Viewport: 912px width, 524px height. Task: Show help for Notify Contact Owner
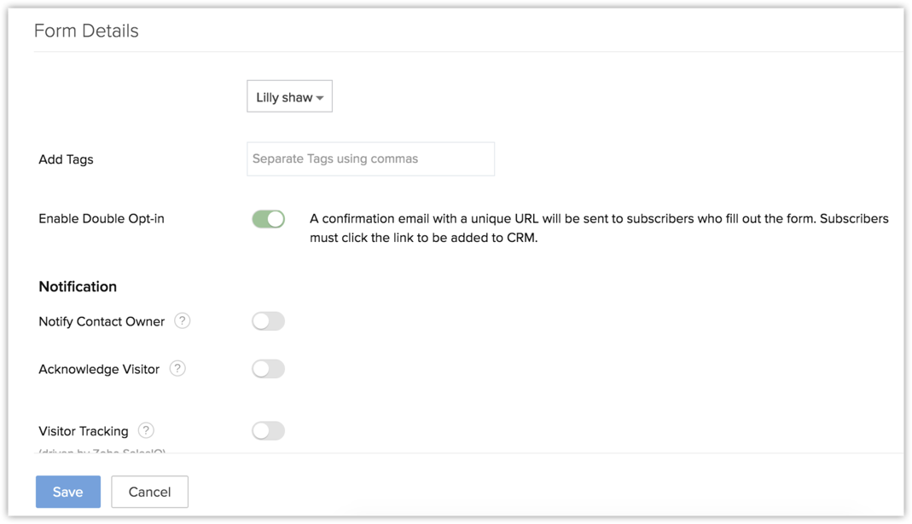182,321
